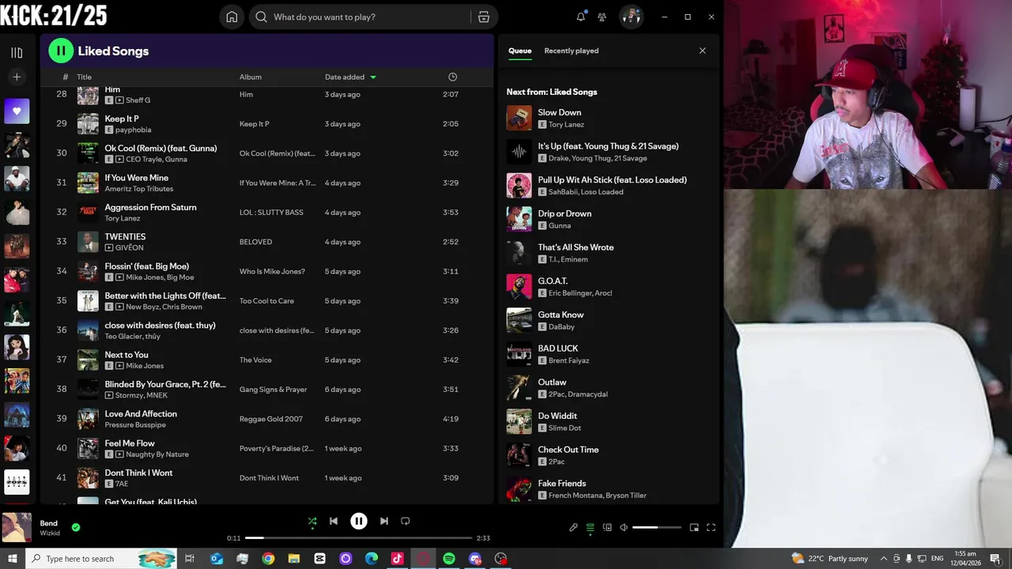
Task: Pause Liked Songs with green header button
Action: [x=61, y=51]
